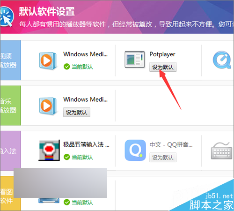Click 当前默认 status under 极品五笔输入法

(82, 157)
